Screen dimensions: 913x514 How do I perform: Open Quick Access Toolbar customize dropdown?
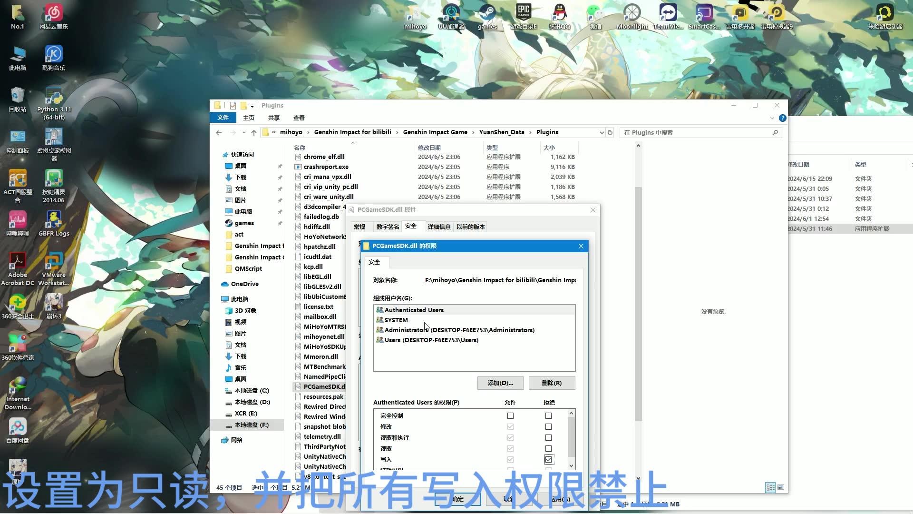click(252, 106)
